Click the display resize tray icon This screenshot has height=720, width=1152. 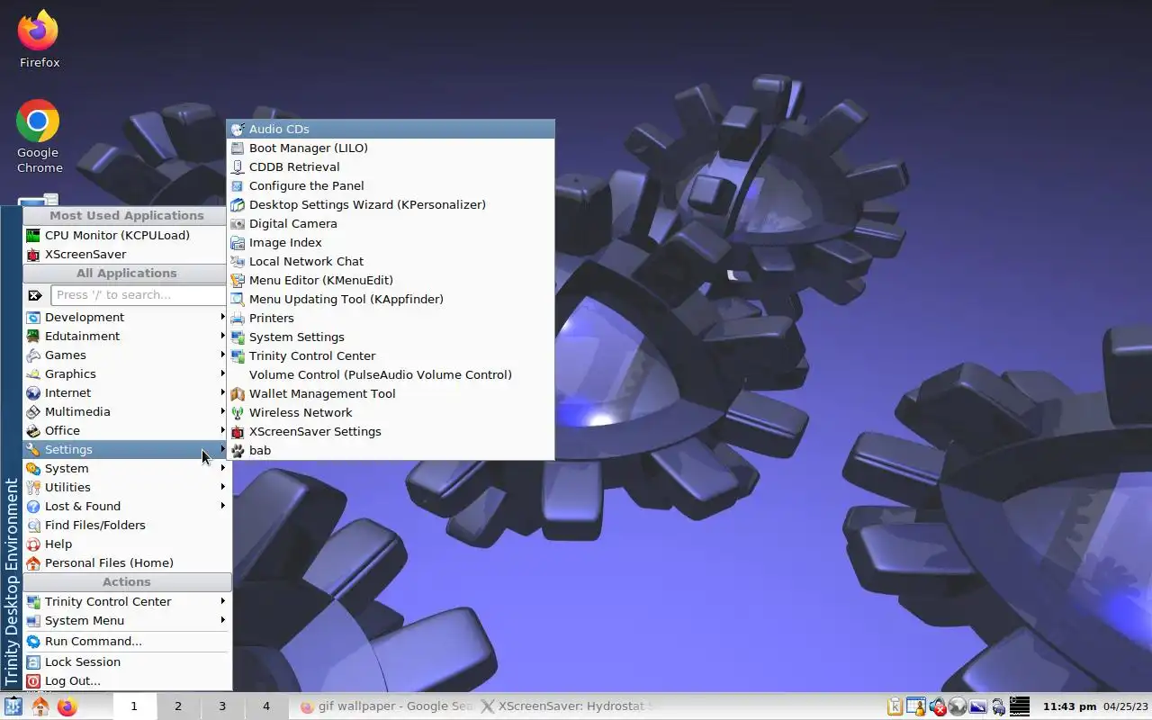click(978, 706)
